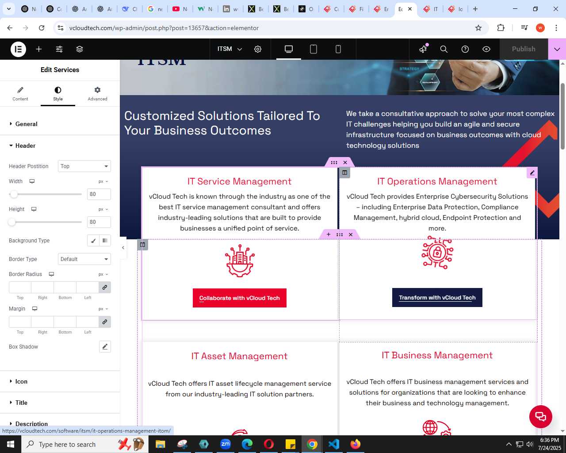Viewport: 566px width, 453px height.
Task: Collapse the editor panel arrow
Action: [x=123, y=248]
